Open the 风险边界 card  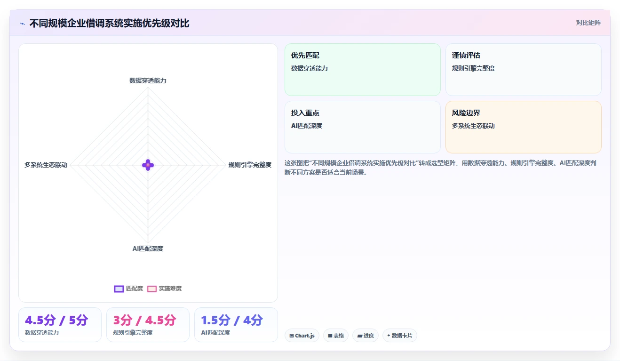click(x=524, y=127)
